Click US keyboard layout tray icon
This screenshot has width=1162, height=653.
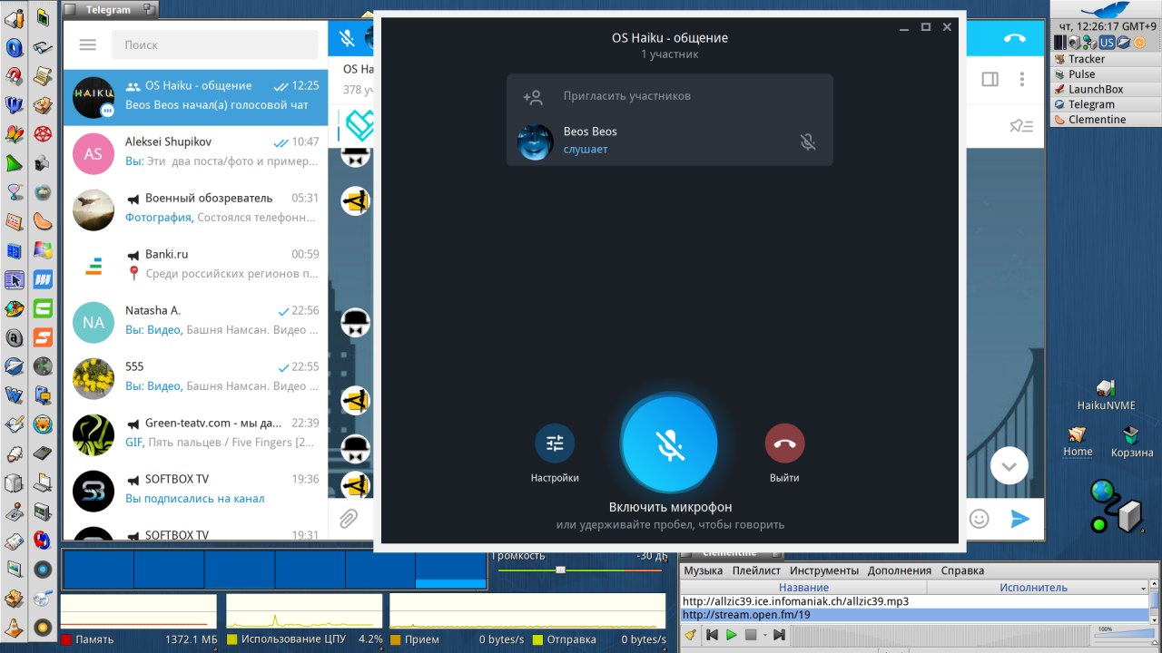1107,43
